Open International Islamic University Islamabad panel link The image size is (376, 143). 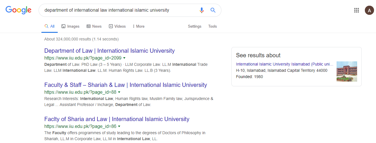point(285,64)
